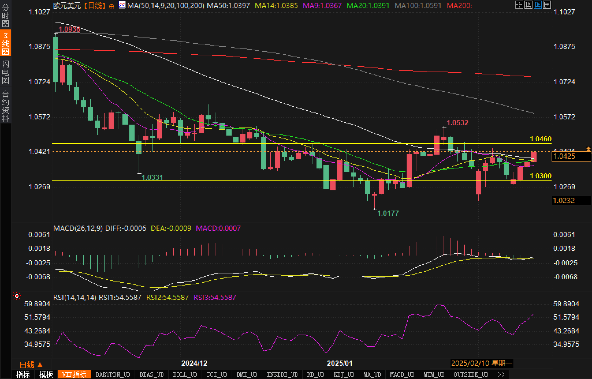Click the 1.0300 support line label
This screenshot has height=379, width=592.
coord(541,176)
